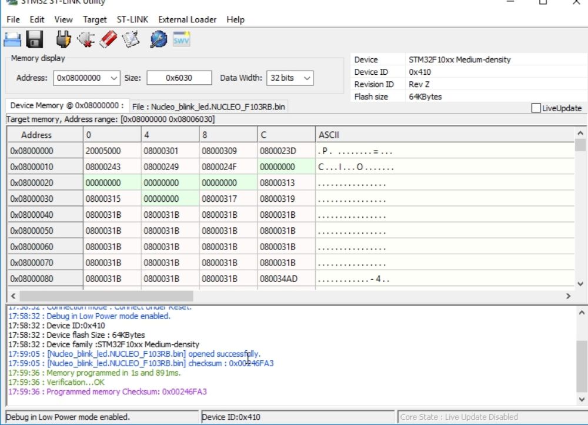Click memory table vertical scroll up arrow
The image size is (588, 425).
pos(580,133)
